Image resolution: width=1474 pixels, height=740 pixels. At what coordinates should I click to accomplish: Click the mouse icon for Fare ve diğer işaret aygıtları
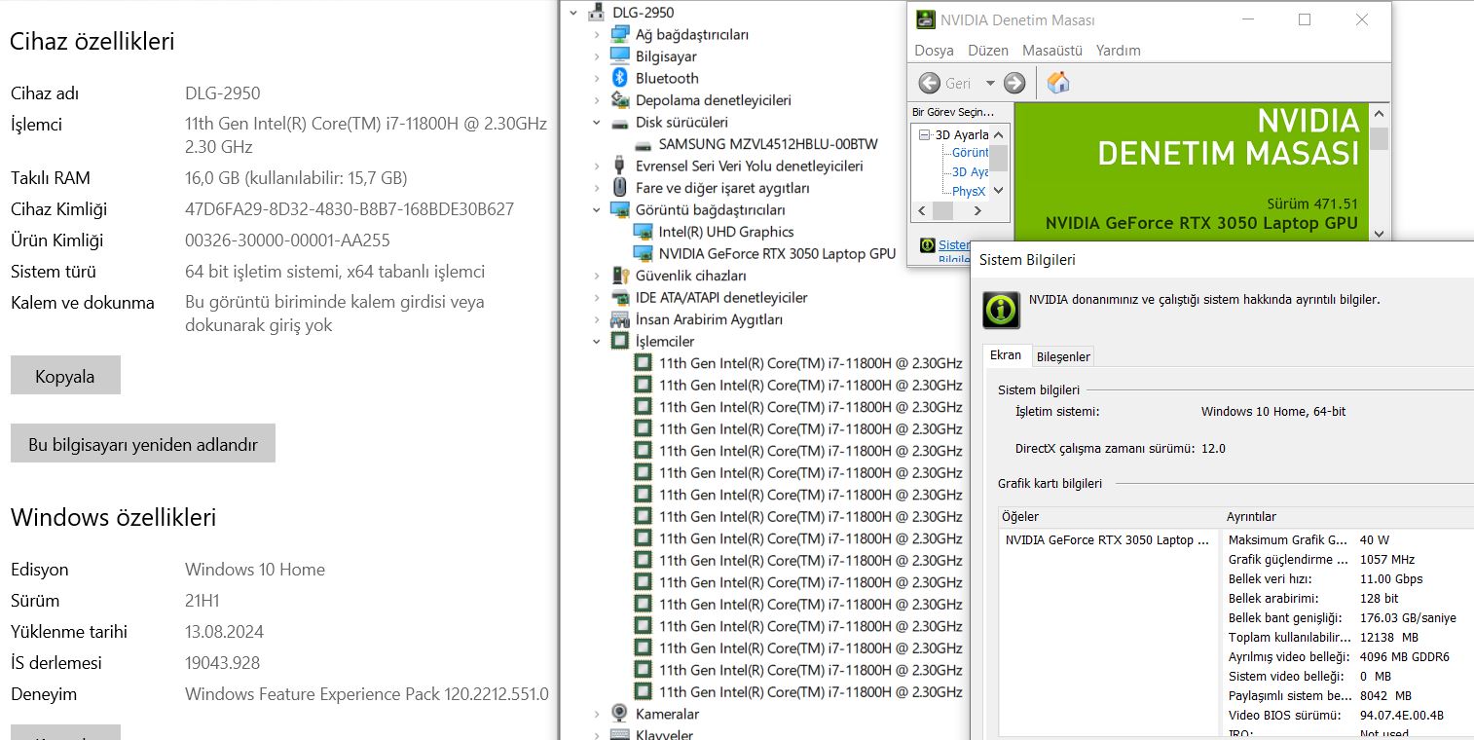click(620, 188)
